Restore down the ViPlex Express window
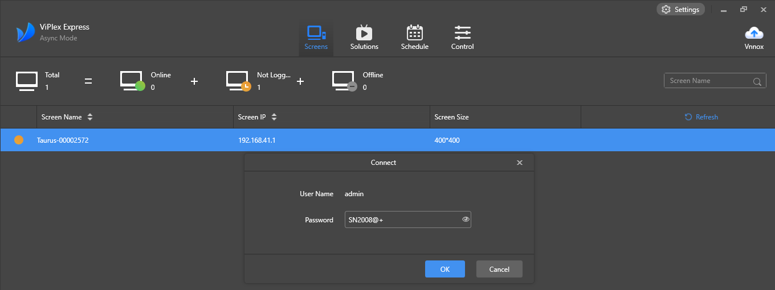Screen dimensions: 775x290 pos(744,10)
